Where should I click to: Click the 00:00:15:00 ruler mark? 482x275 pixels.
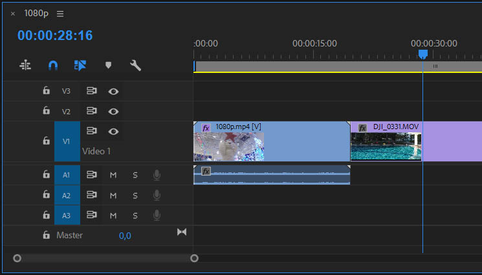314,43
